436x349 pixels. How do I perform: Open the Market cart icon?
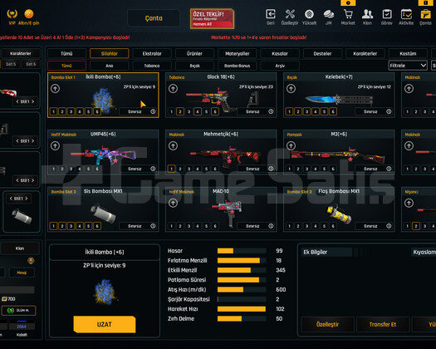click(348, 14)
